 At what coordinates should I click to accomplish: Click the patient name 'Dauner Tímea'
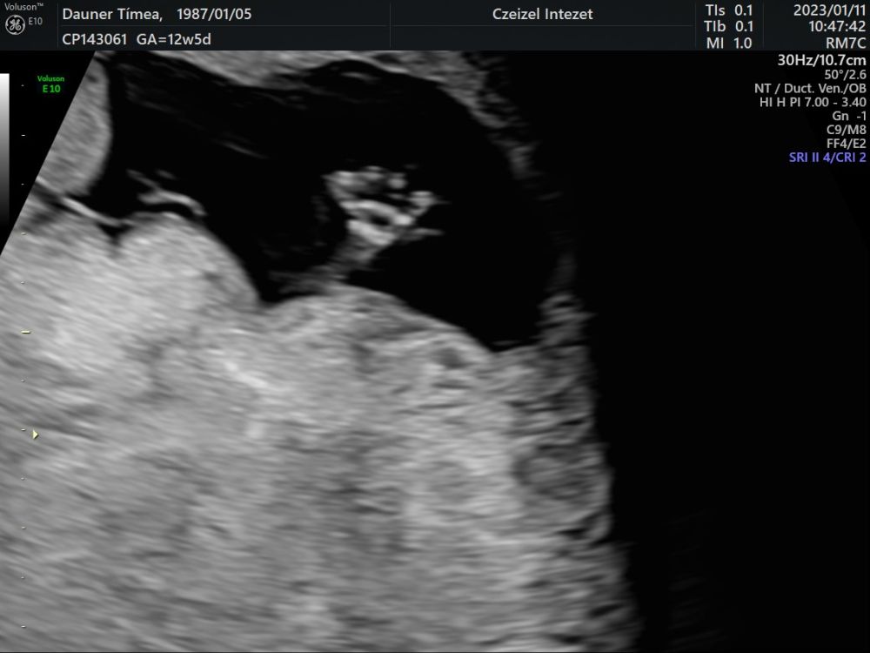click(112, 14)
